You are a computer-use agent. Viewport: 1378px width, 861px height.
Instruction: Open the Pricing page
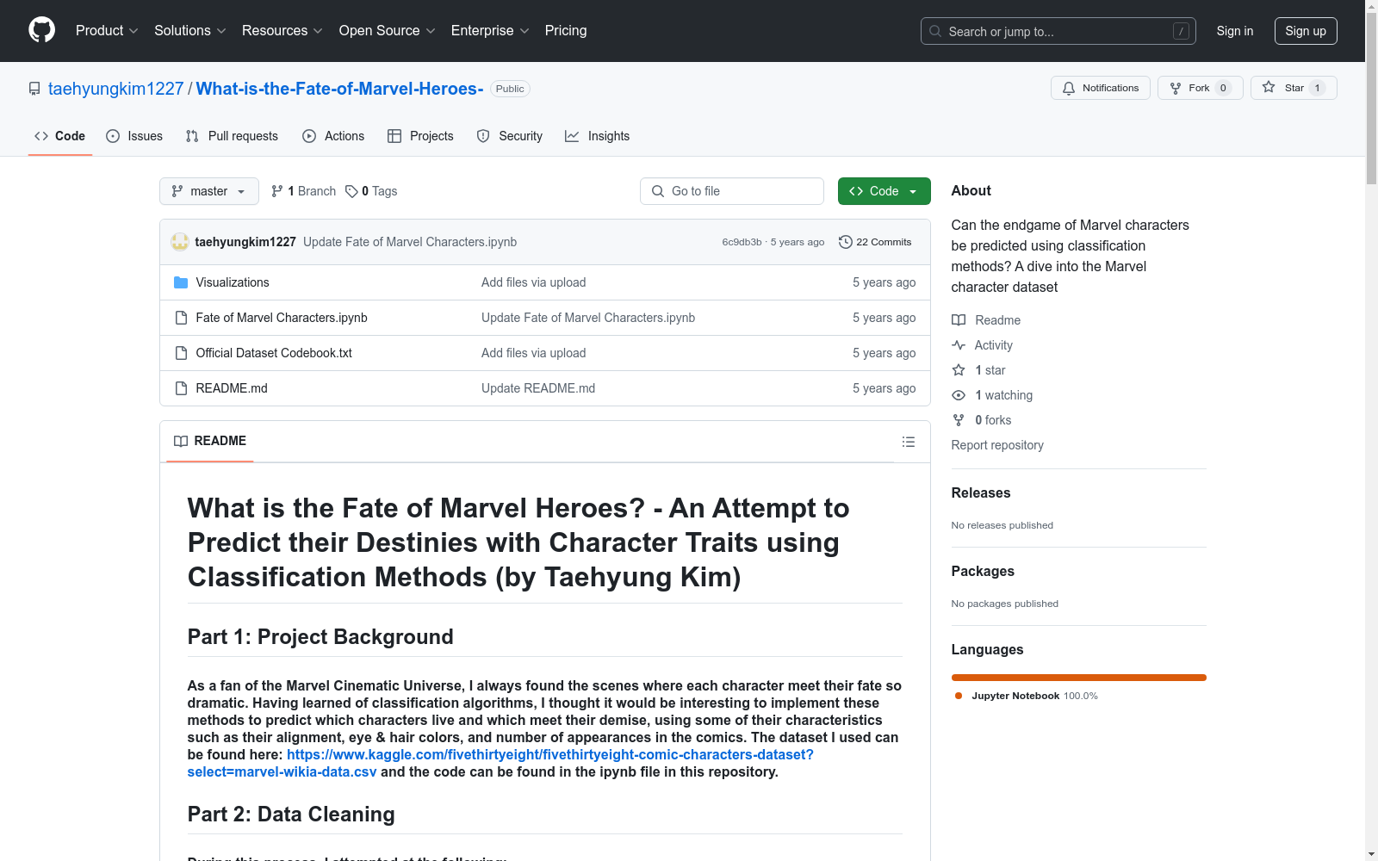tap(566, 31)
